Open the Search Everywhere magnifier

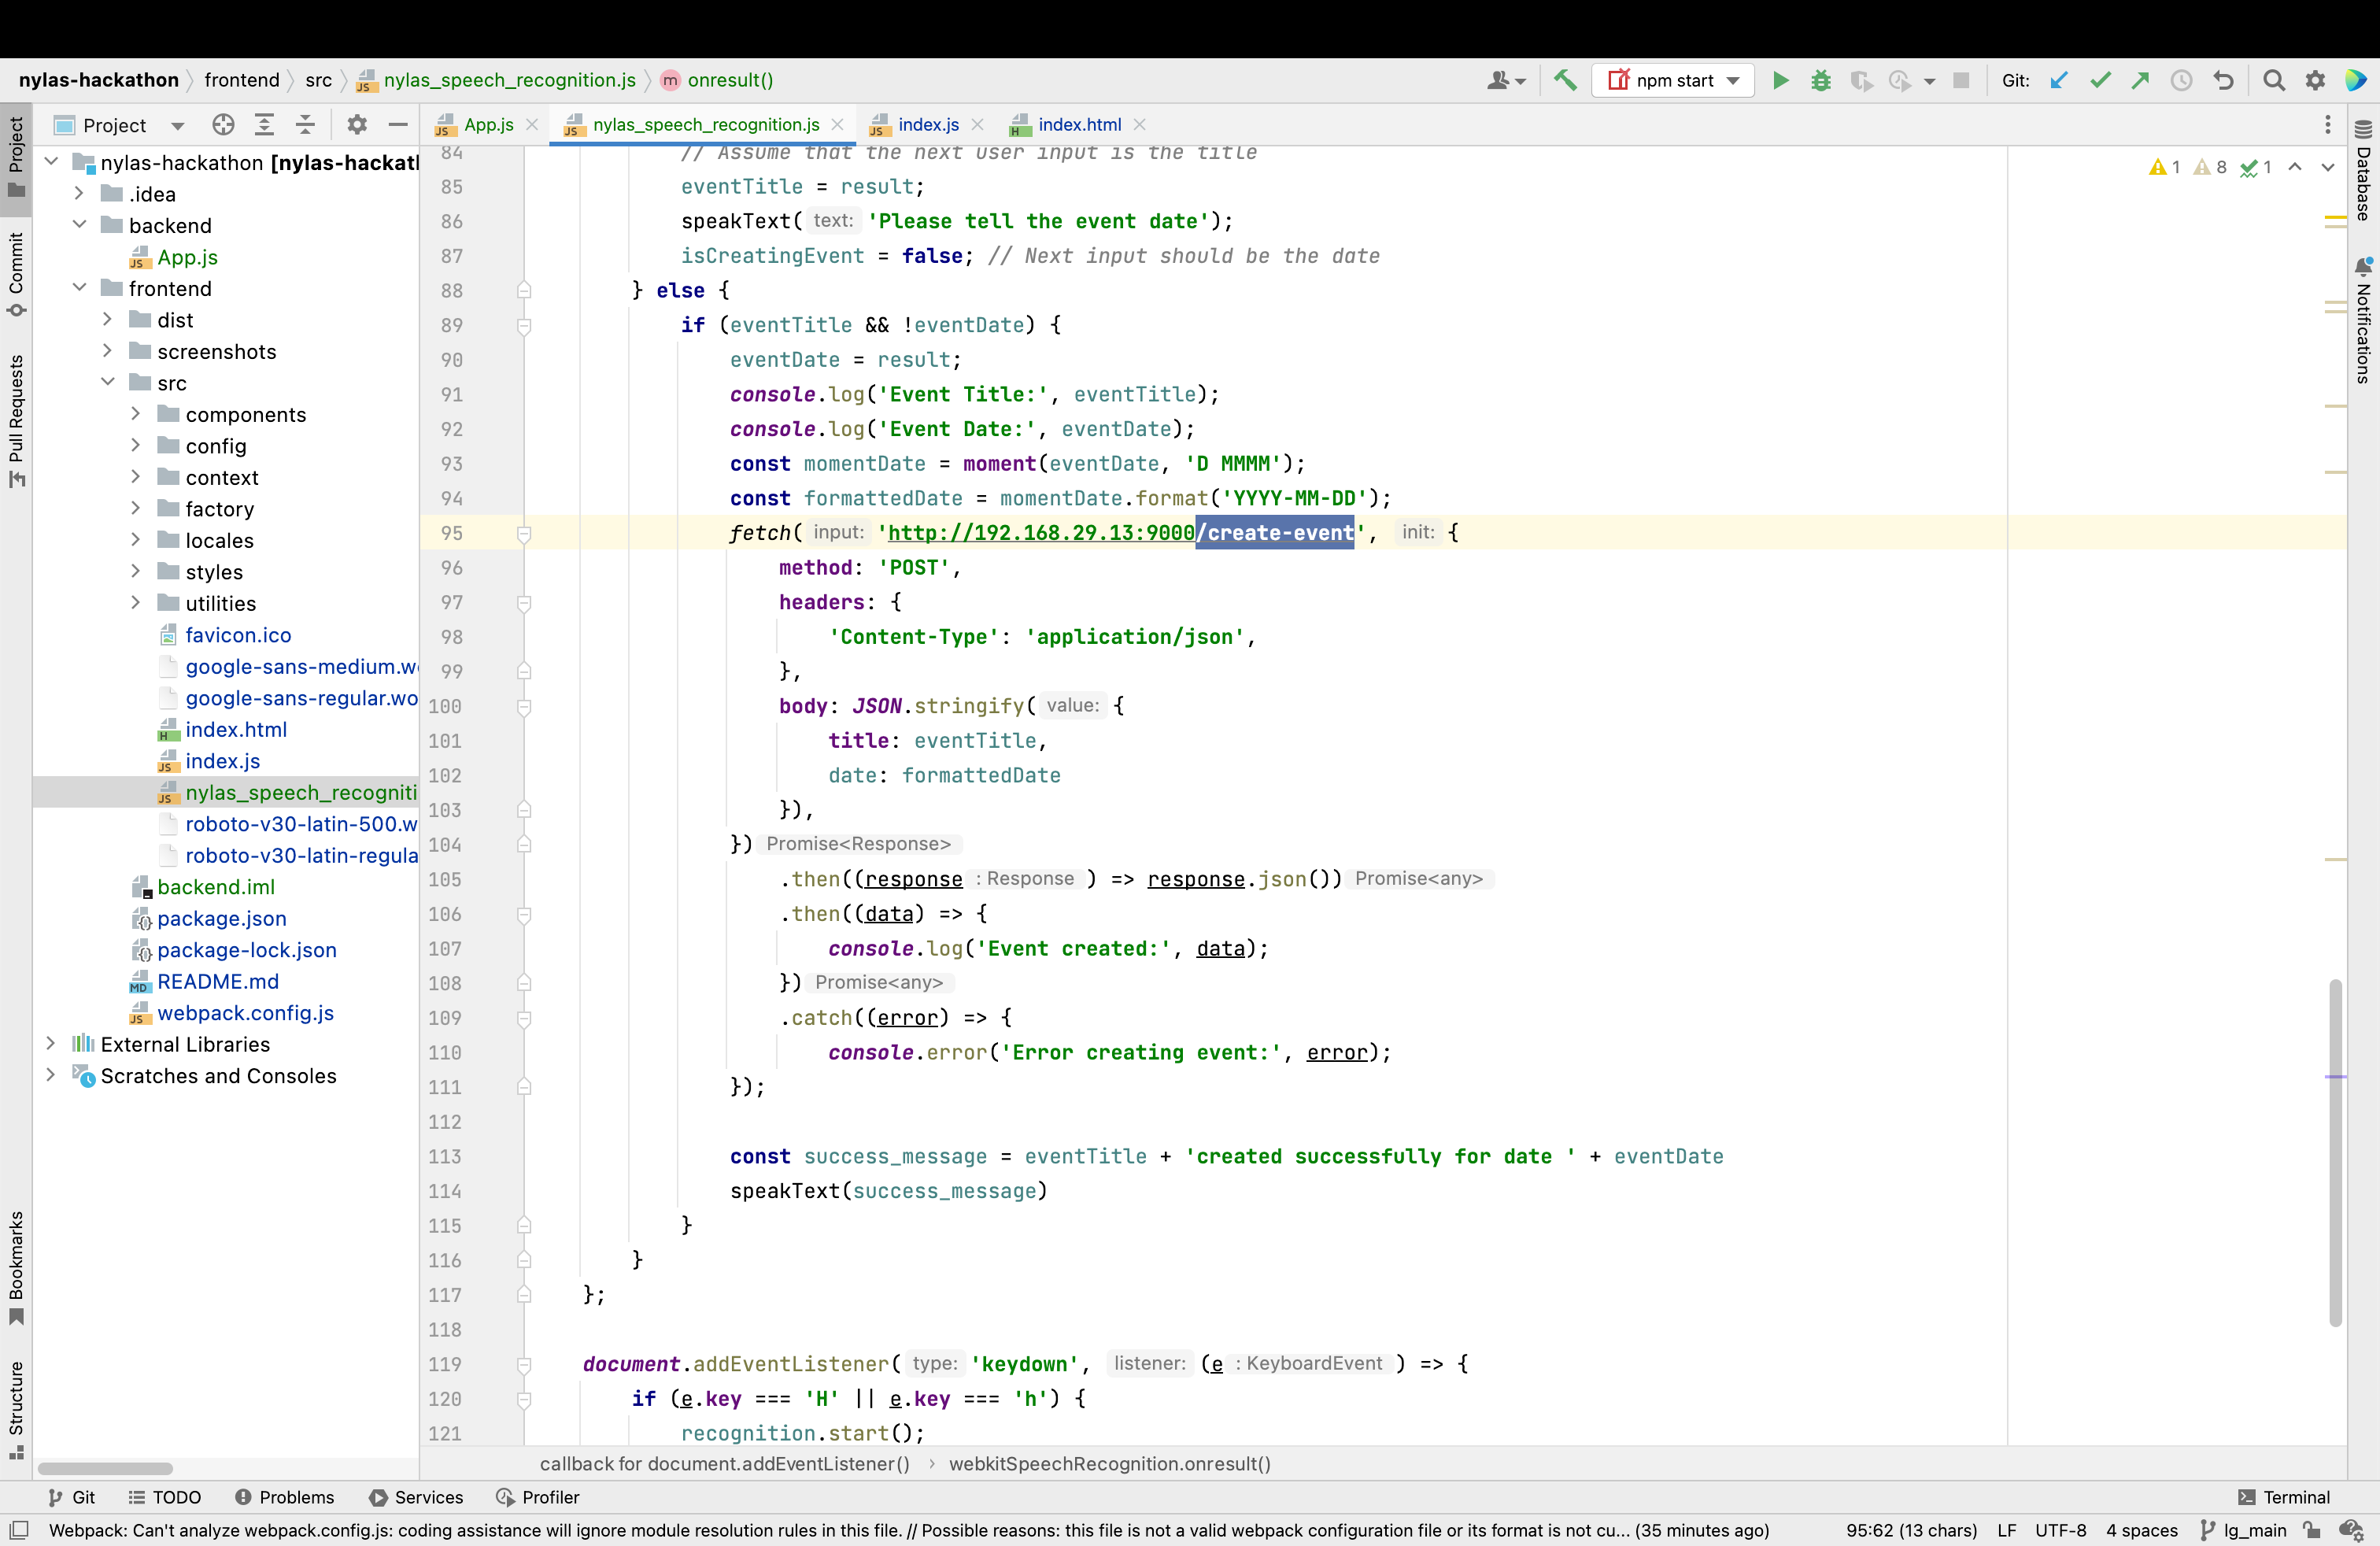pyautogui.click(x=2274, y=80)
